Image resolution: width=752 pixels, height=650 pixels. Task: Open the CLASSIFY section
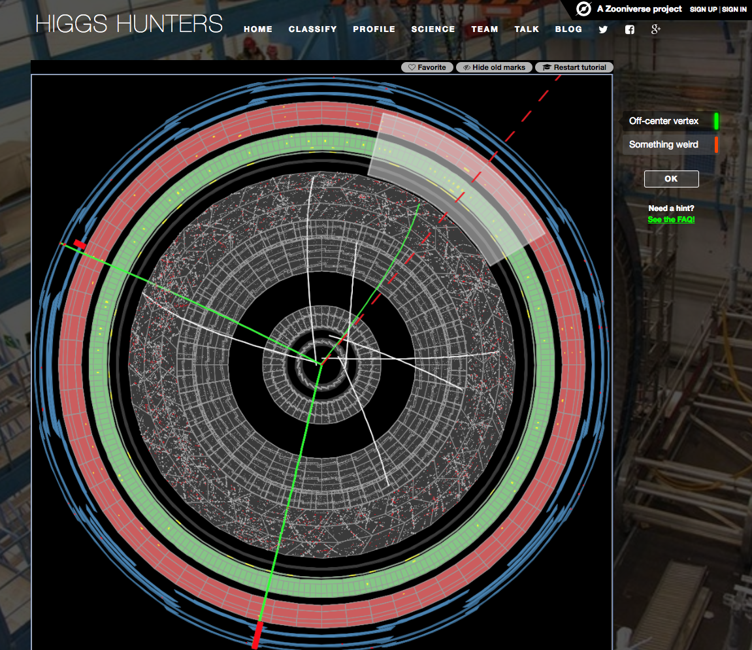click(x=313, y=29)
